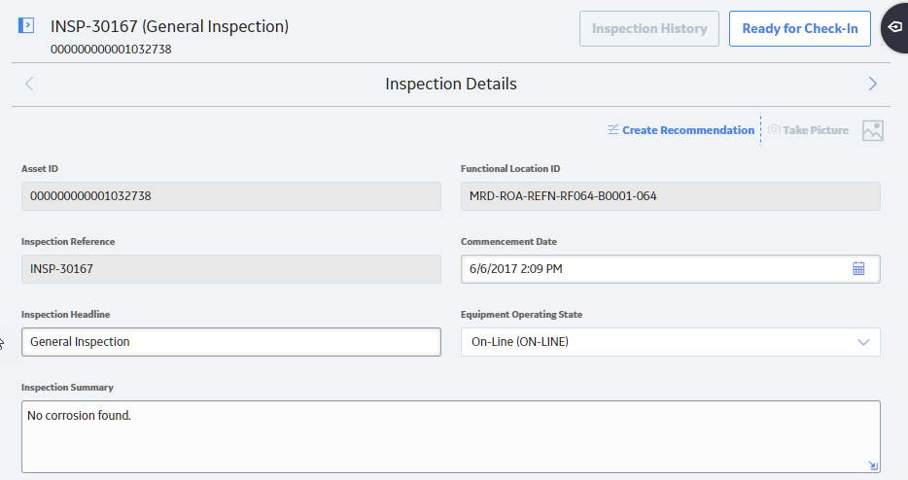Image resolution: width=908 pixels, height=480 pixels.
Task: Click the camera icon for Take Picture
Action: pyautogui.click(x=774, y=129)
